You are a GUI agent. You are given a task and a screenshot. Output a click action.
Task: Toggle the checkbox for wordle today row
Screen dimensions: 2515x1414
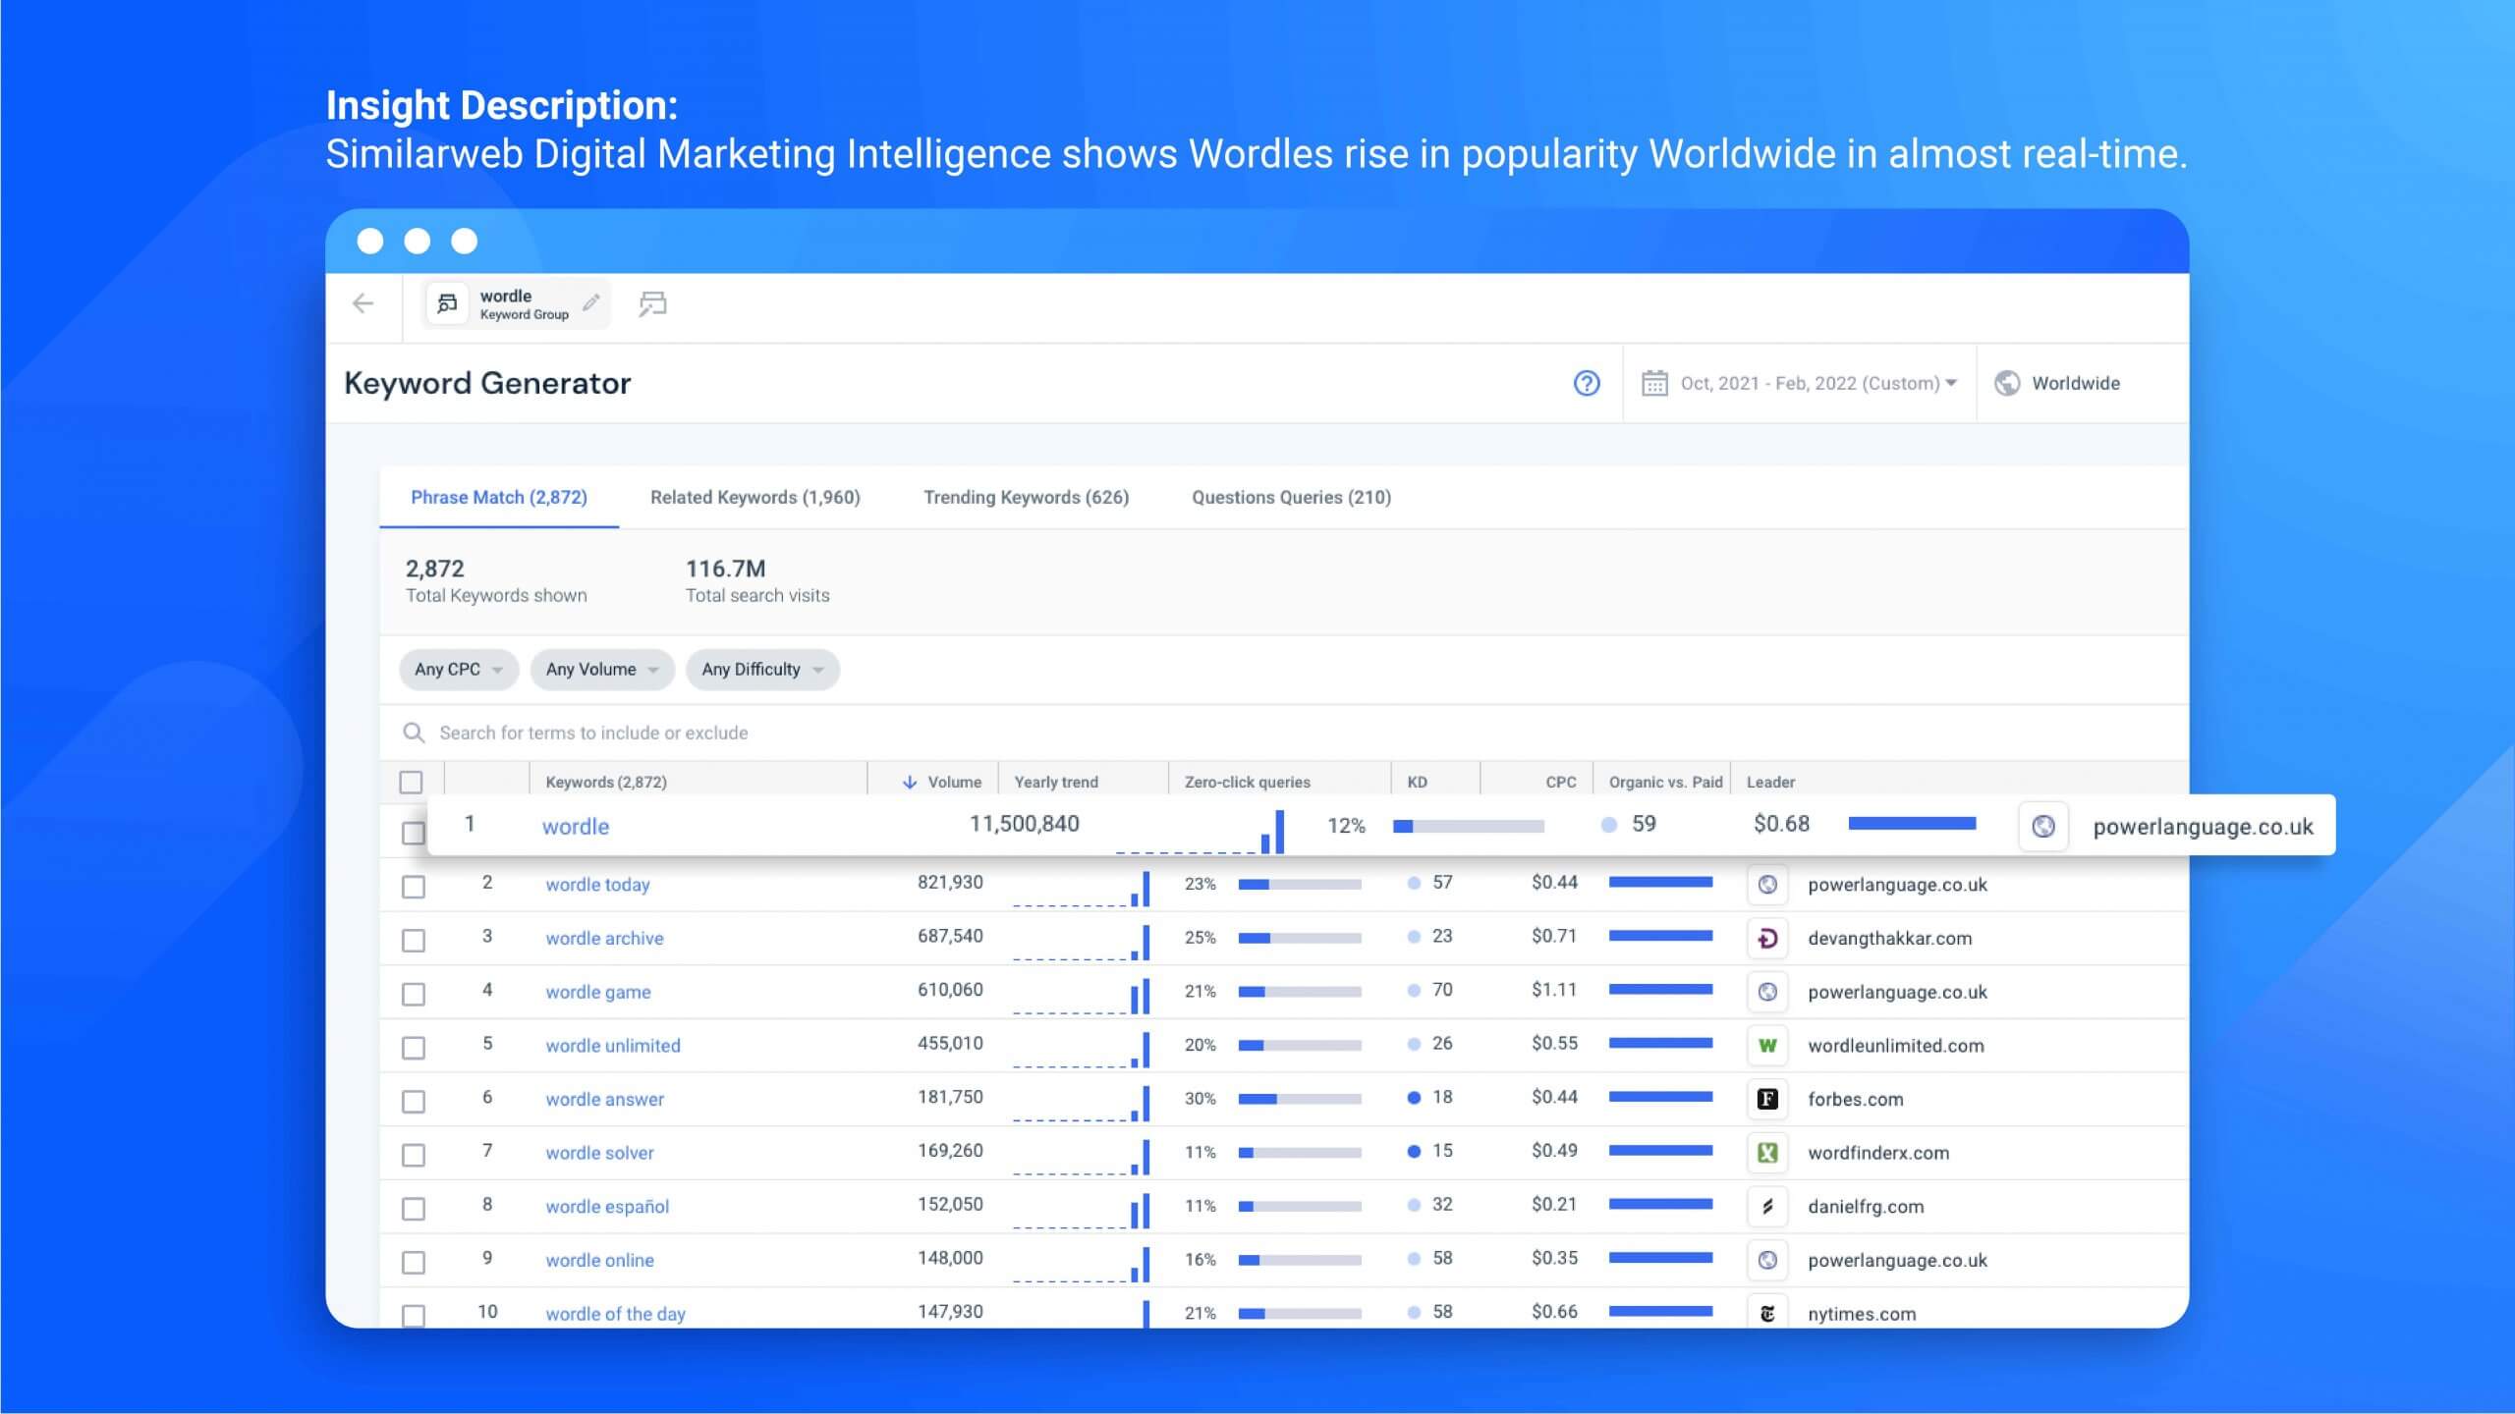pyautogui.click(x=411, y=884)
